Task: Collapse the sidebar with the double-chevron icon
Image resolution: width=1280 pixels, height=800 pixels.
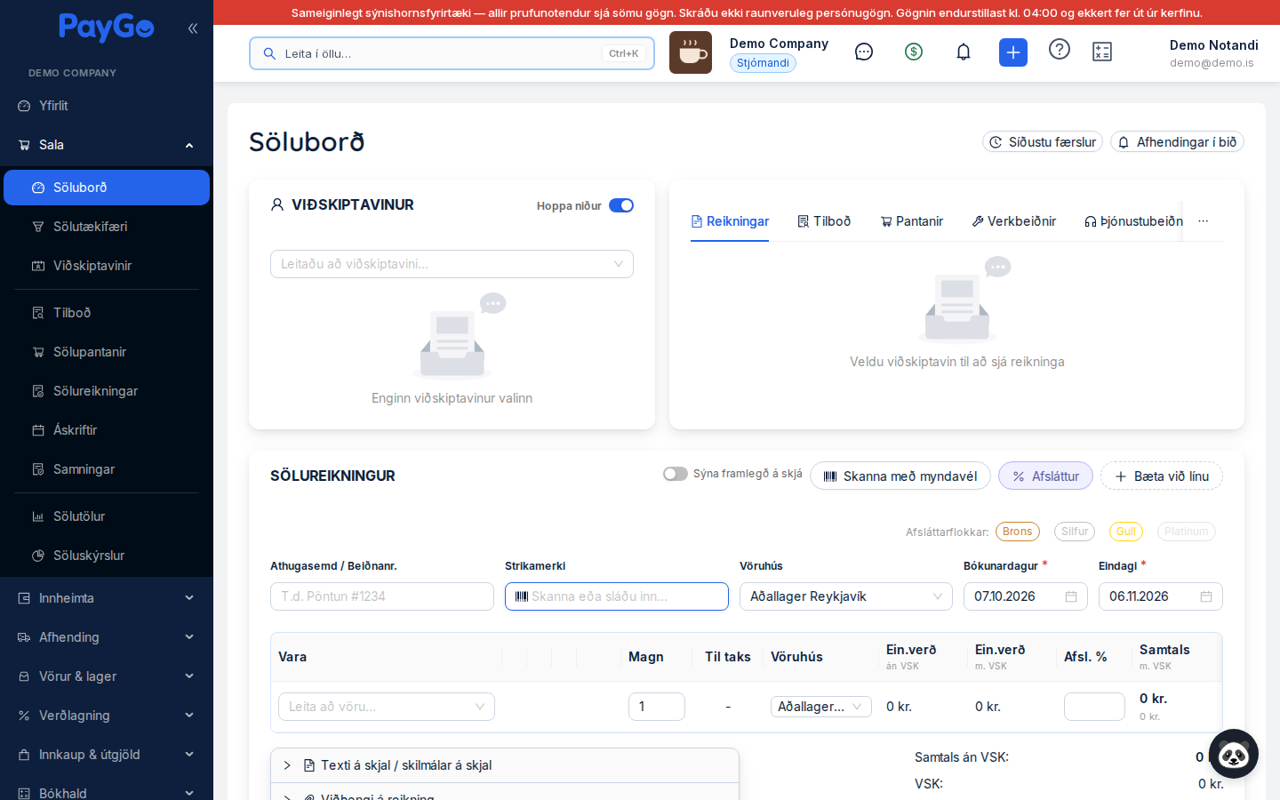Action: 193,28
